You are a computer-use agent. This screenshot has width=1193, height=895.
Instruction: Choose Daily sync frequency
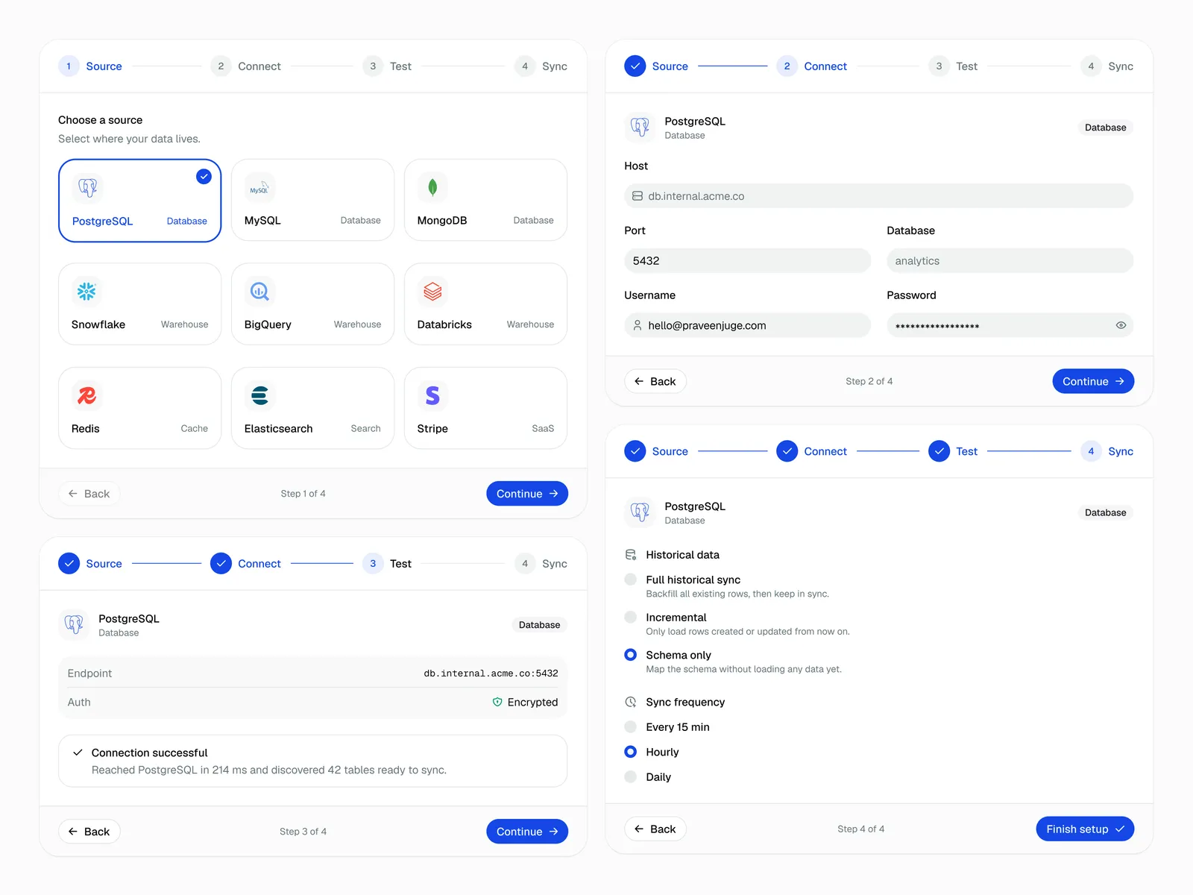tap(631, 777)
